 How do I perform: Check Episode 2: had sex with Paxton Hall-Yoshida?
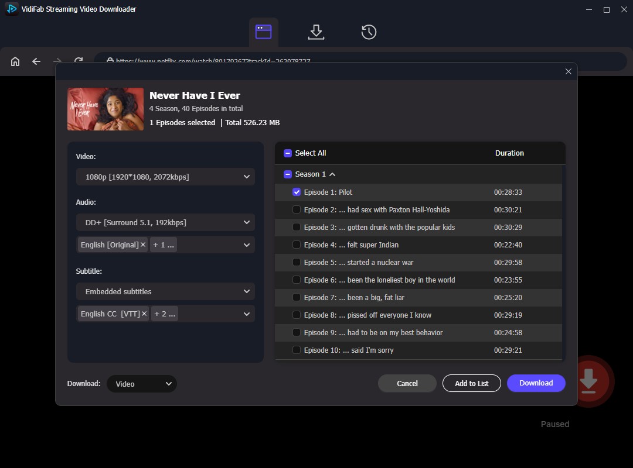pyautogui.click(x=297, y=209)
